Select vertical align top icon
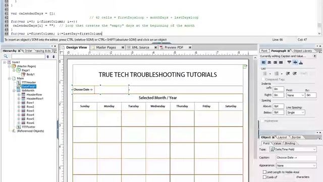 pyautogui.click(x=289, y=62)
